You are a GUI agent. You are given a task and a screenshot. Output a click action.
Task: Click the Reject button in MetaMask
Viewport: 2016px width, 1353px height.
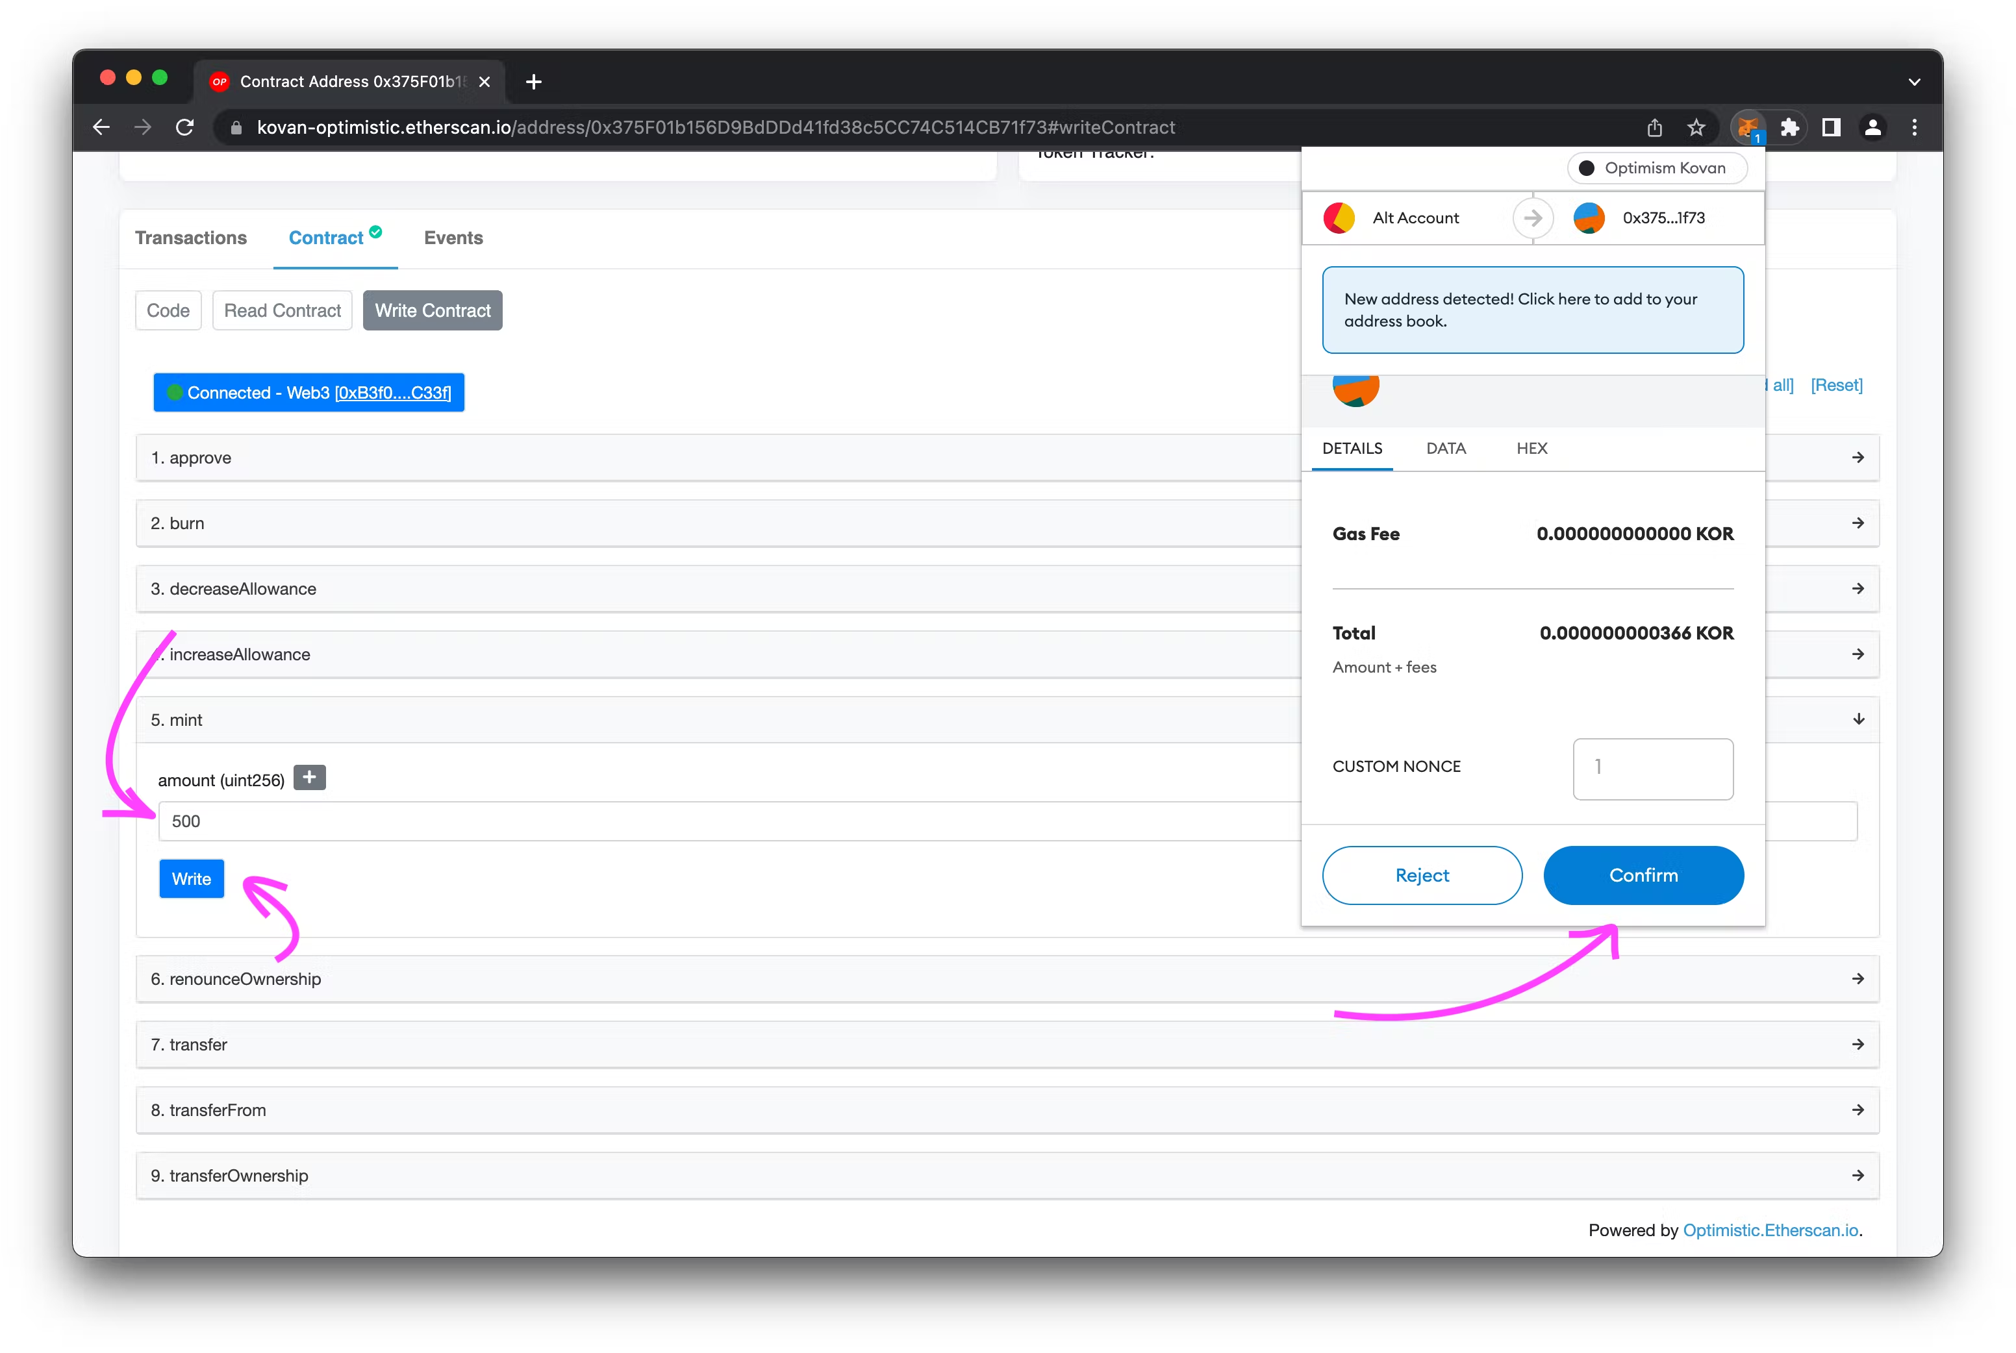click(x=1421, y=875)
